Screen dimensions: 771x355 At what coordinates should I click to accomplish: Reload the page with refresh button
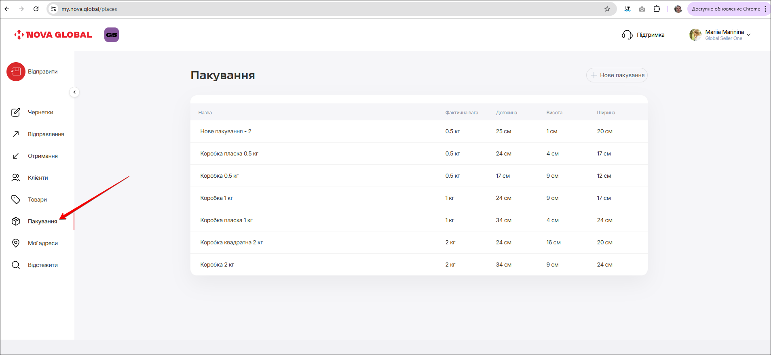coord(36,9)
